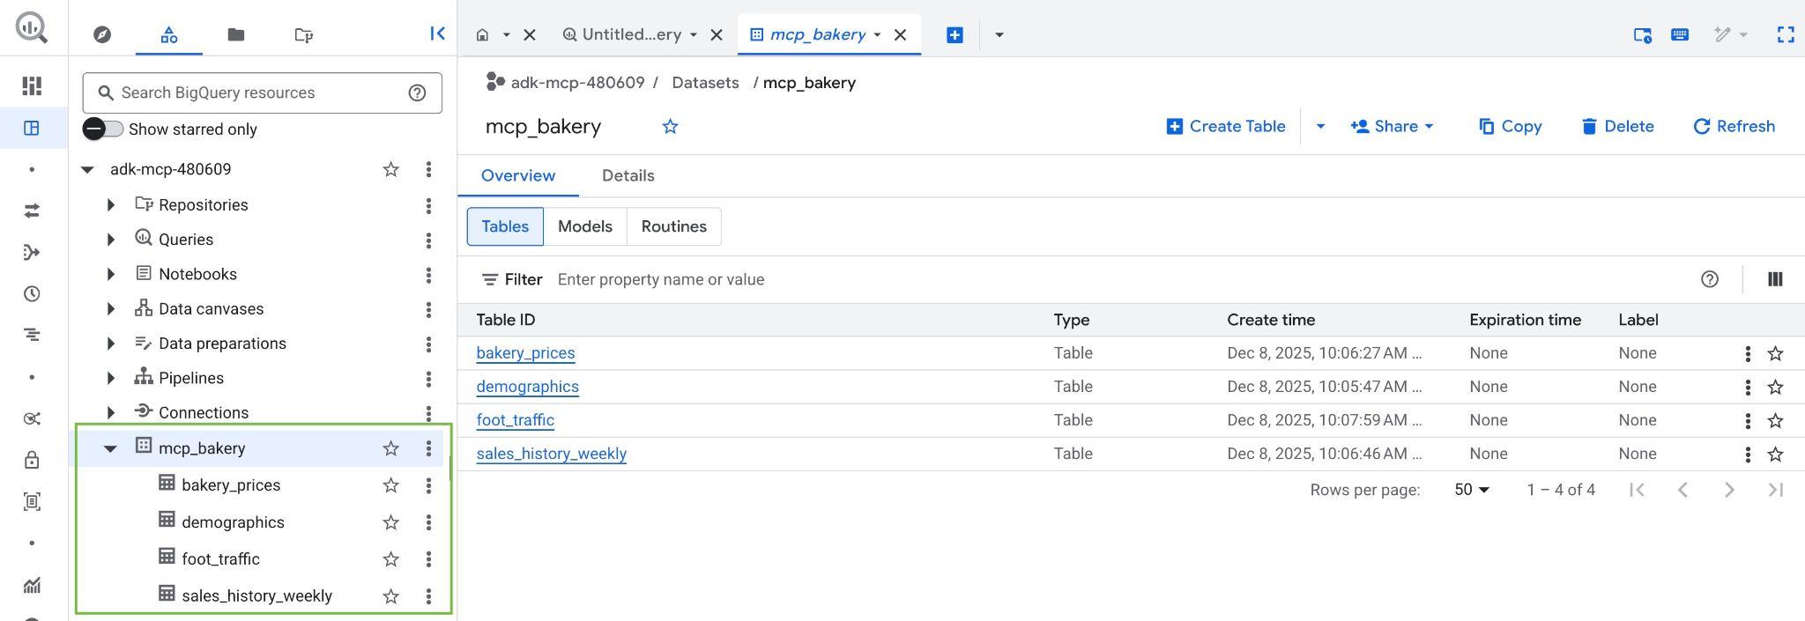Open the Rows per page dropdown
The image size is (1805, 621).
1472,490
